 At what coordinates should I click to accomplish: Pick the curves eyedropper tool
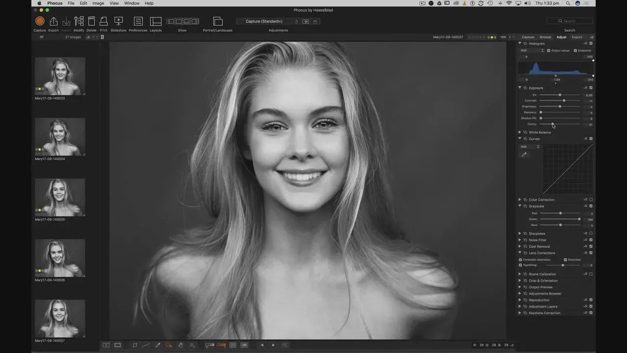[x=524, y=154]
